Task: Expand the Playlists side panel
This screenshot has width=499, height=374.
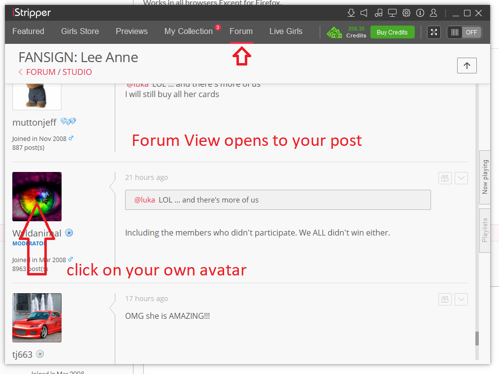Action: point(485,230)
